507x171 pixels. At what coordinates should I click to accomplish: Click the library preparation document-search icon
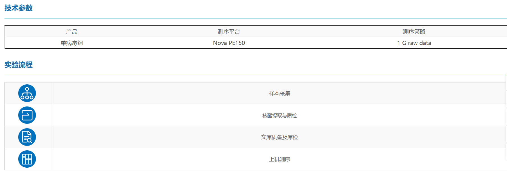pos(27,137)
